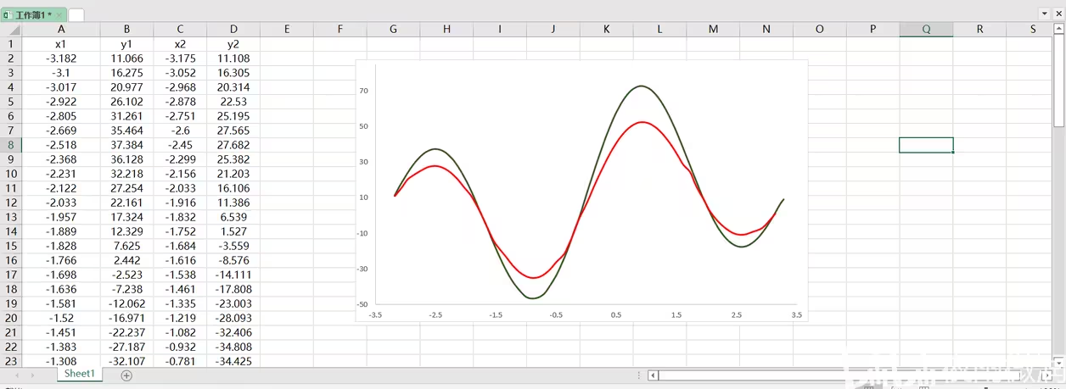Click cell with value -34.808
This screenshot has width=1066, height=389.
pyautogui.click(x=233, y=347)
